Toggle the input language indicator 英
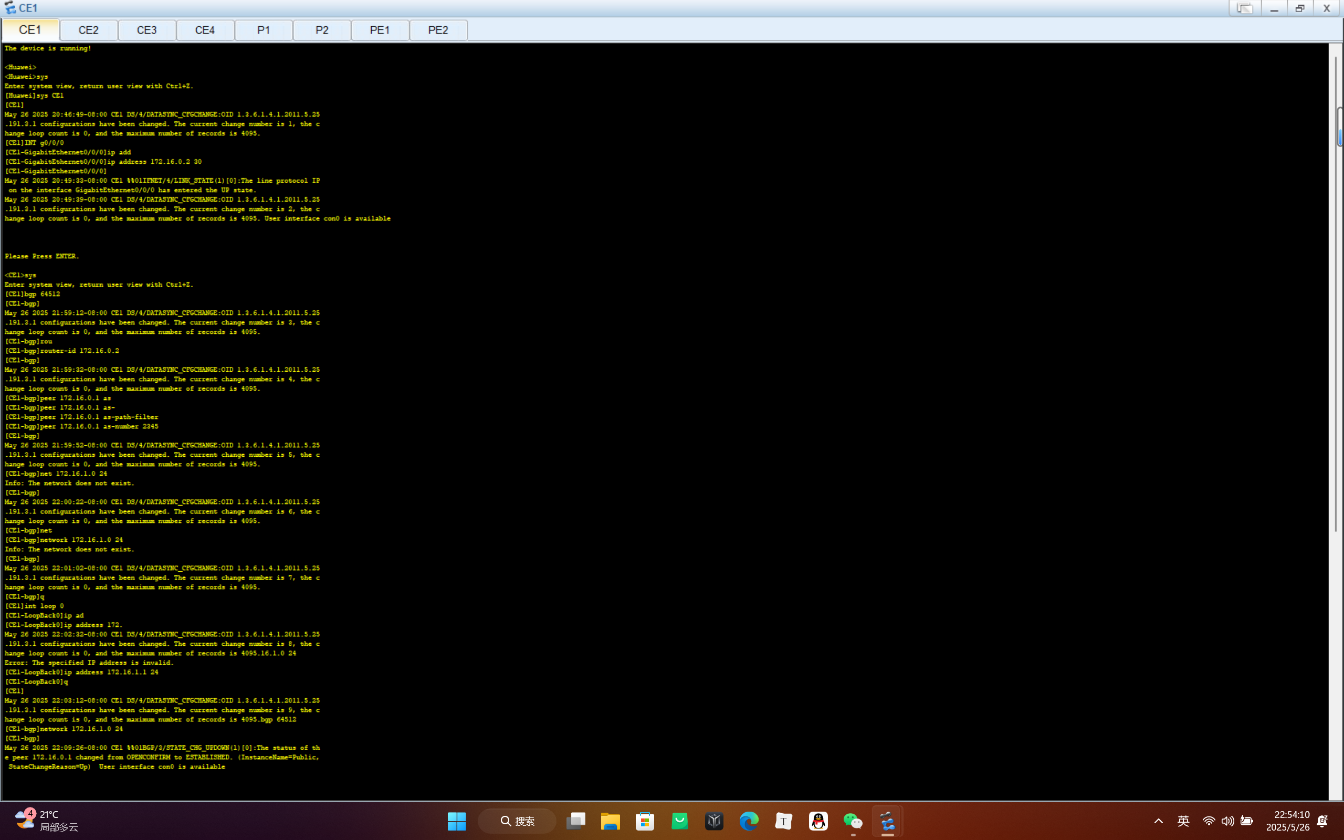The width and height of the screenshot is (1344, 840). 1183,821
